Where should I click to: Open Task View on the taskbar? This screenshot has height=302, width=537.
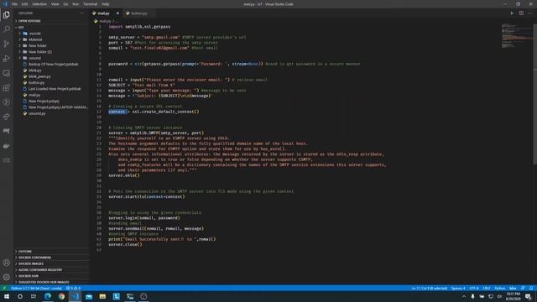point(34,296)
